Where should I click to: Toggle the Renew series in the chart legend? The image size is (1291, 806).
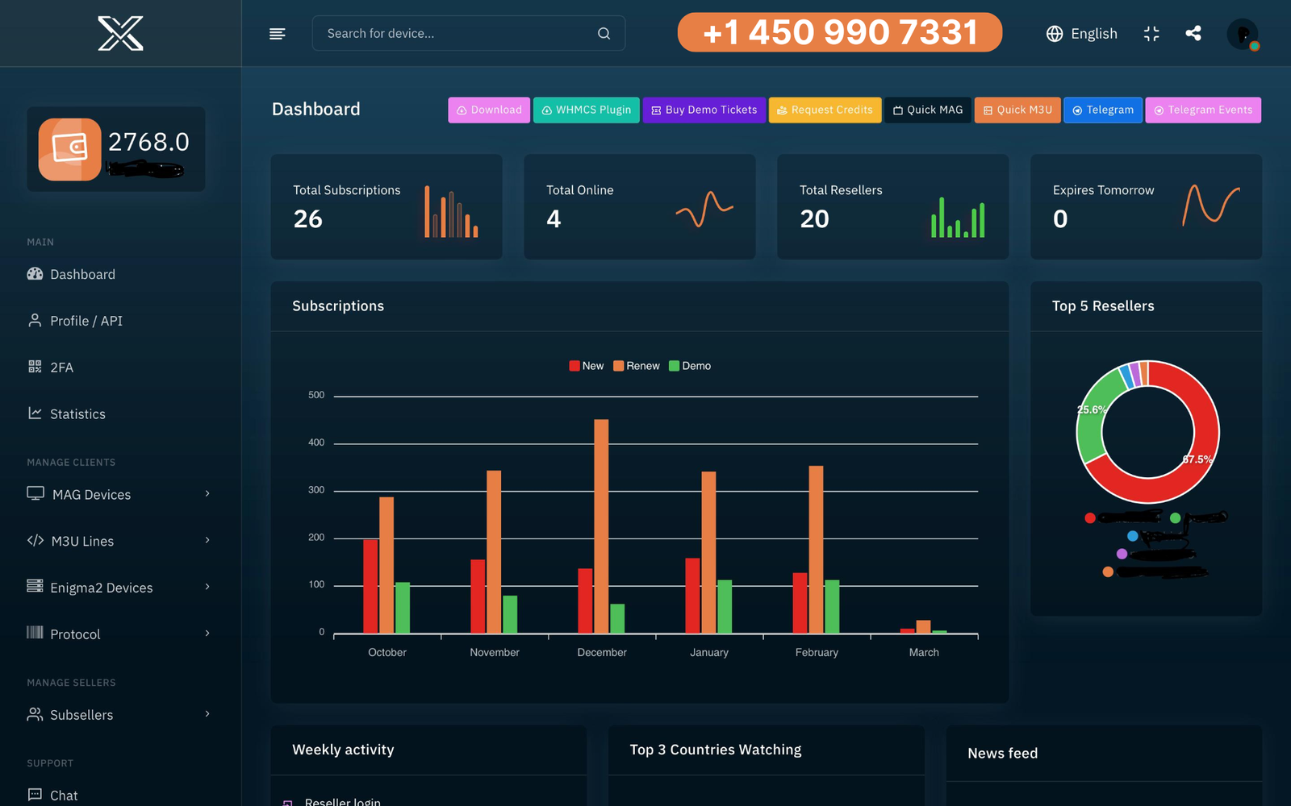(636, 366)
